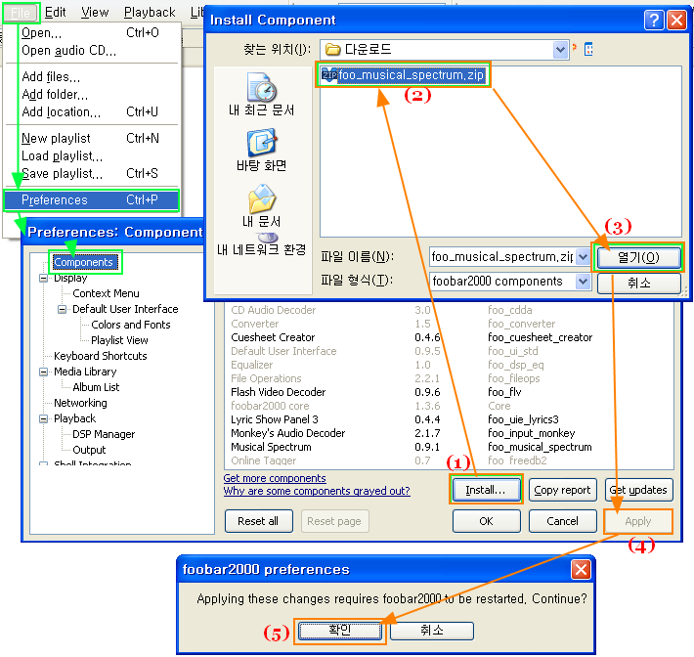The width and height of the screenshot is (694, 657).
Task: Select Flash Video Decoder component row
Action: (x=449, y=392)
